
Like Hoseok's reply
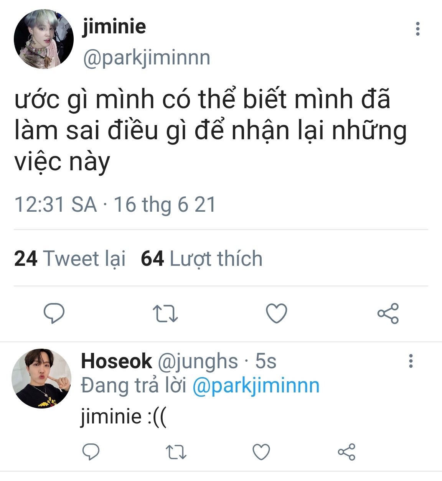[261, 452]
